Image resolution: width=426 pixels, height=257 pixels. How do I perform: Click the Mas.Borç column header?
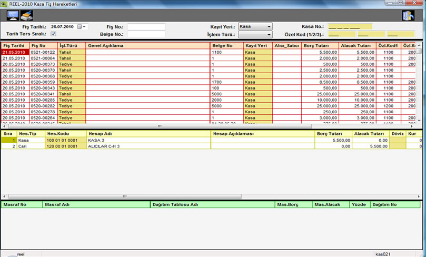coord(293,204)
